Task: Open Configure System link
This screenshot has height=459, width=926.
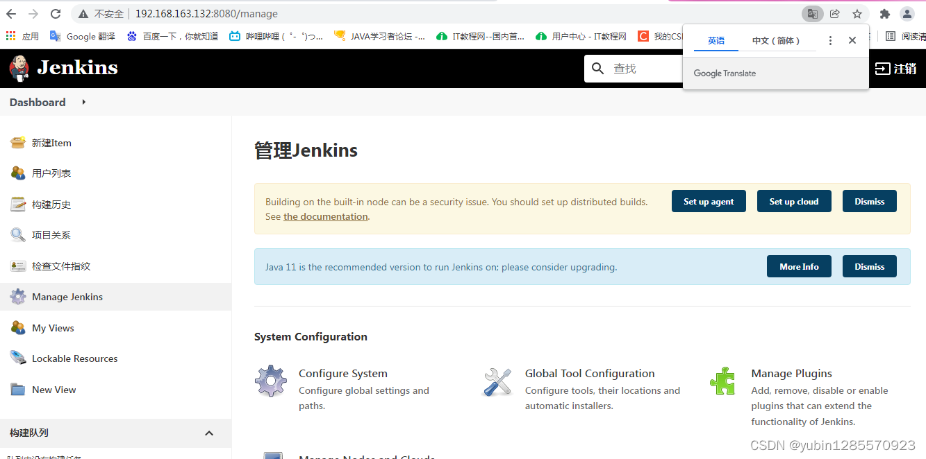Action: tap(343, 373)
